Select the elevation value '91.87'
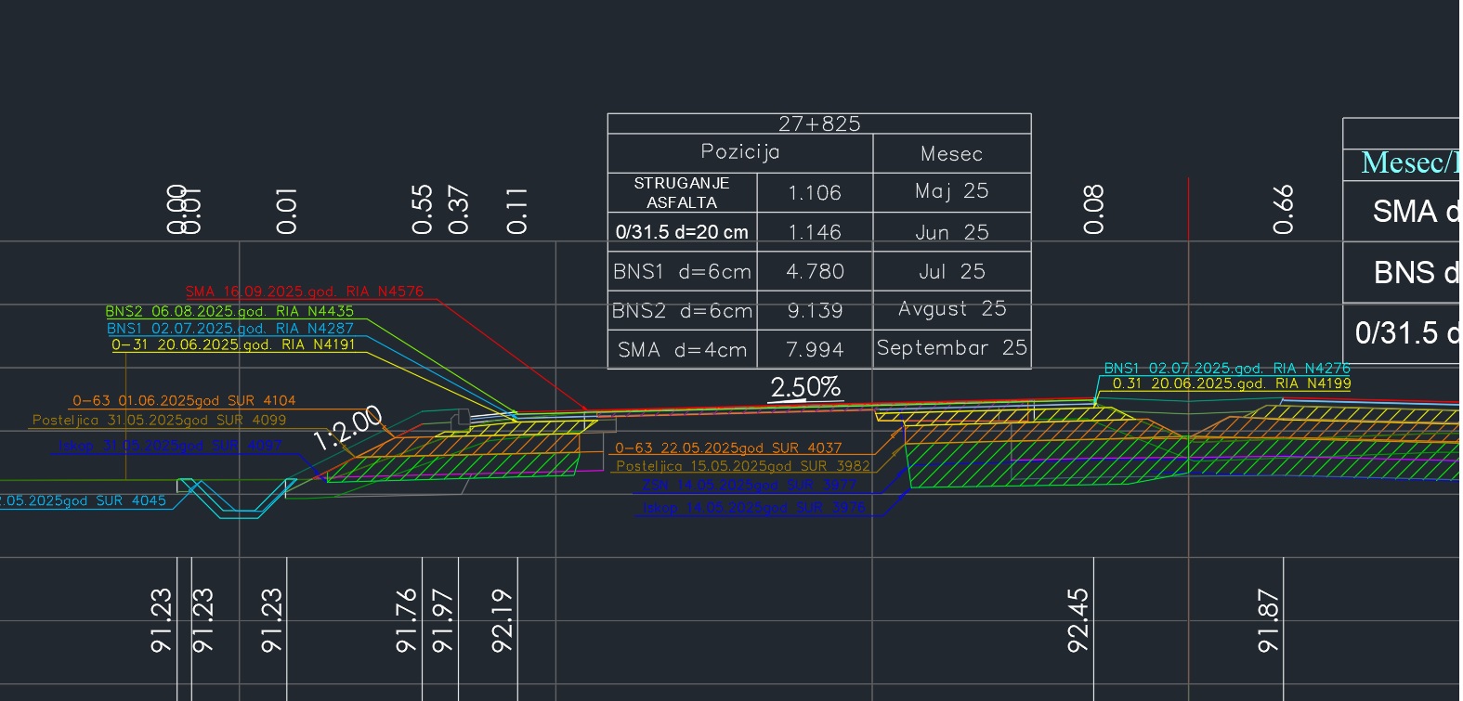This screenshot has width=1463, height=701. [x=1267, y=620]
